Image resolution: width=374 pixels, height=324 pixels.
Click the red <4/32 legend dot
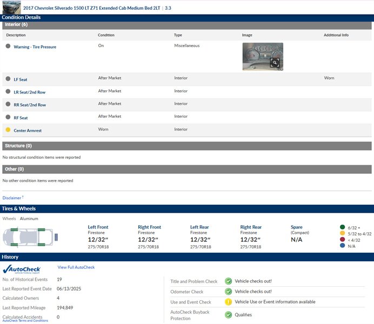(342, 239)
